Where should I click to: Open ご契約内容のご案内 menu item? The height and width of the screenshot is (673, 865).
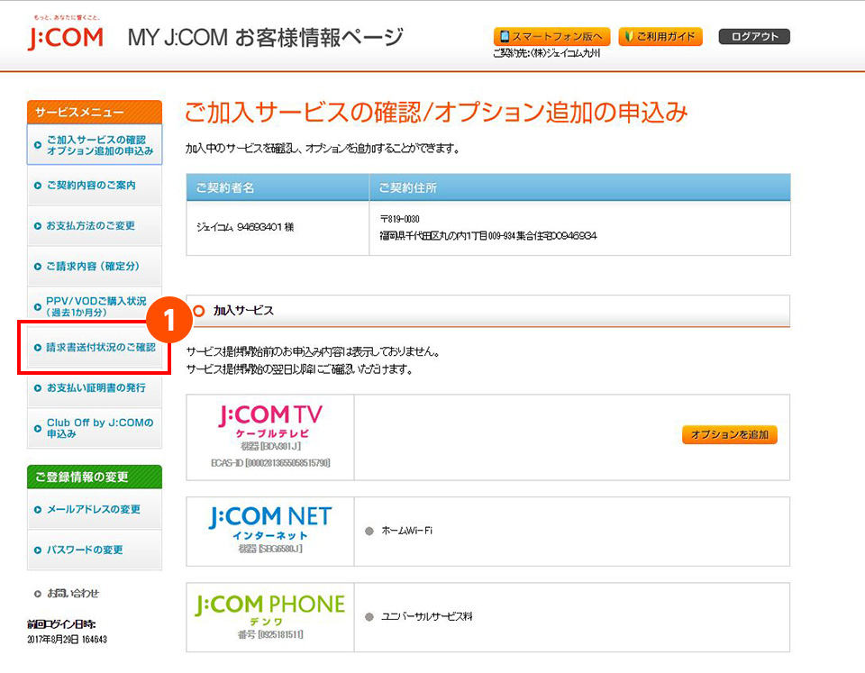[x=95, y=186]
